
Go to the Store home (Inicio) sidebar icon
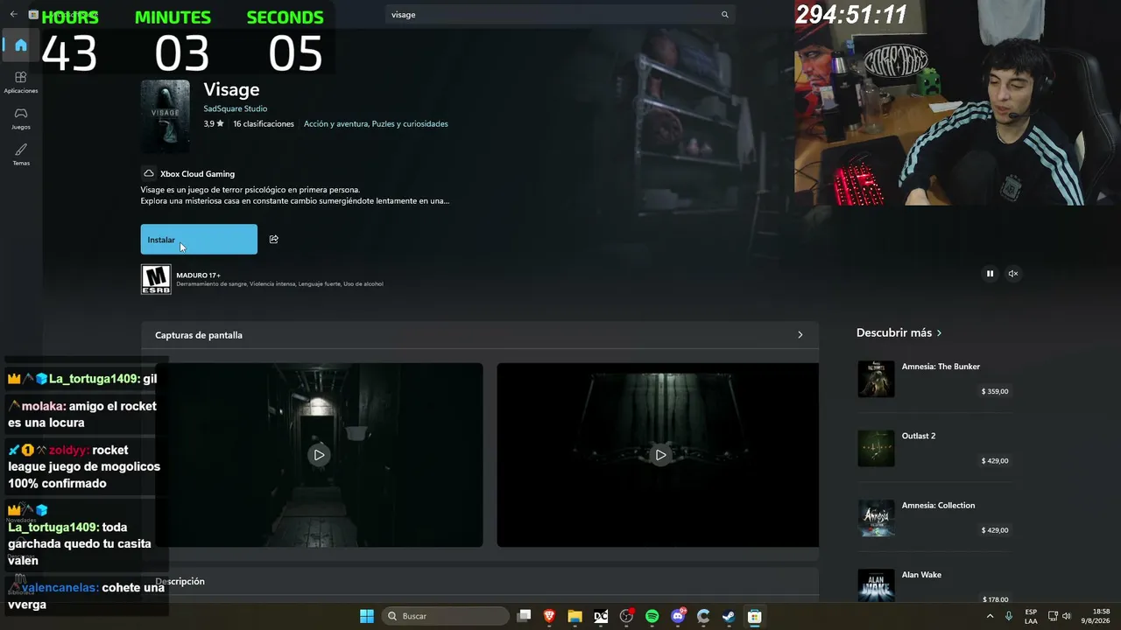pos(21,45)
